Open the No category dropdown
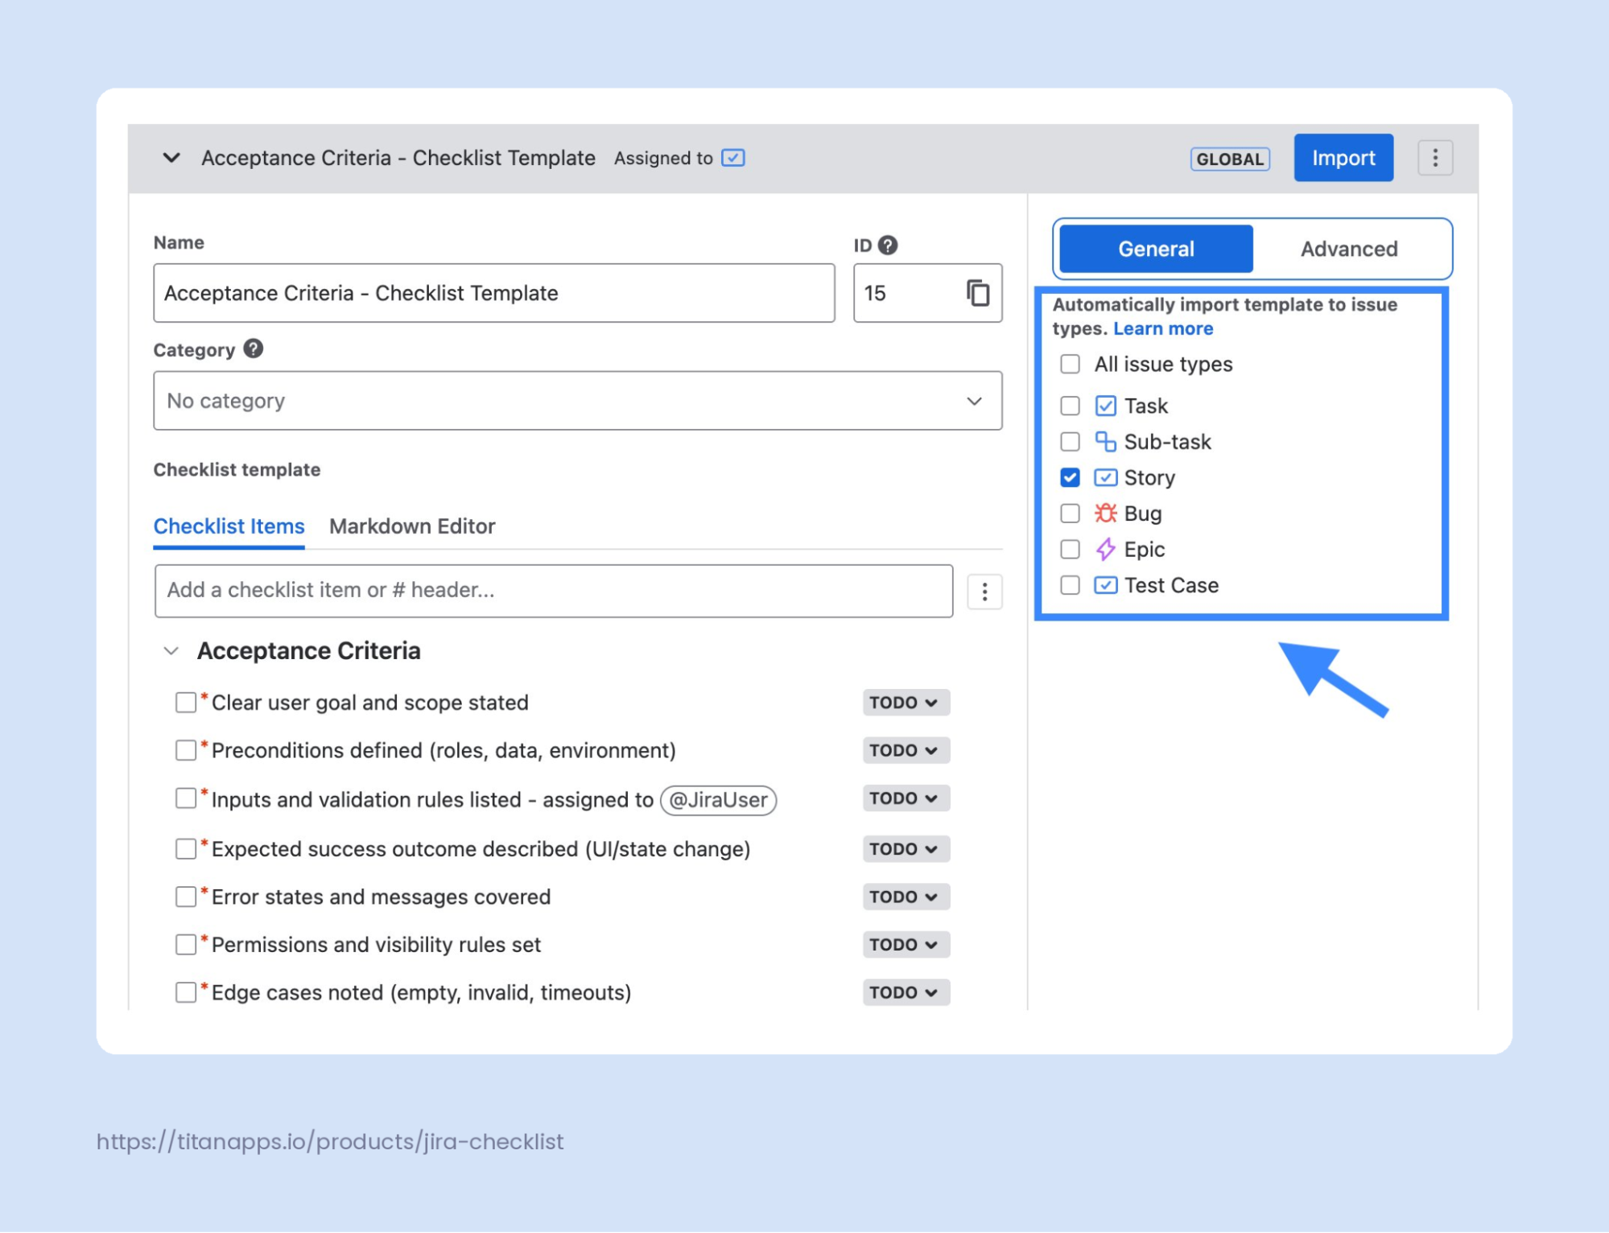The width and height of the screenshot is (1609, 1233). click(577, 401)
